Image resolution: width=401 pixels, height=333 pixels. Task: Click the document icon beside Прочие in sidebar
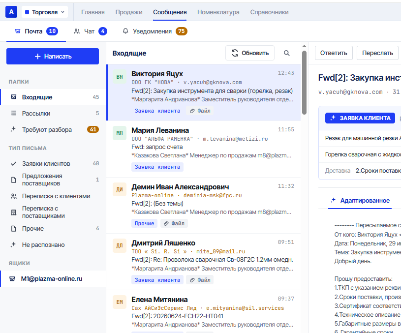click(x=14, y=229)
